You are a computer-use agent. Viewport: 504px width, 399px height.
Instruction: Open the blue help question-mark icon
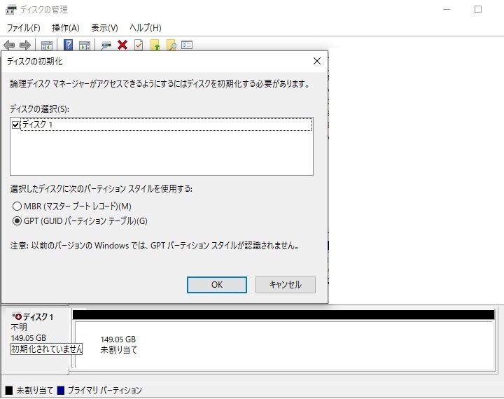pos(68,45)
